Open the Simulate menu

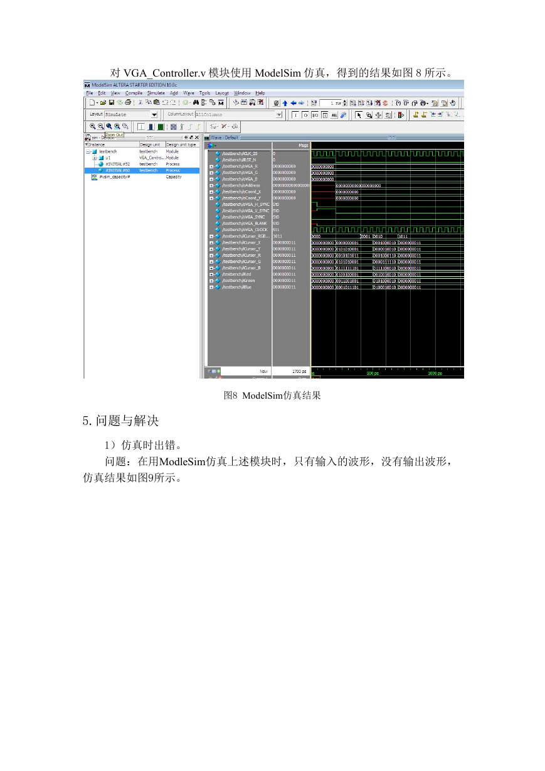pyautogui.click(x=156, y=93)
